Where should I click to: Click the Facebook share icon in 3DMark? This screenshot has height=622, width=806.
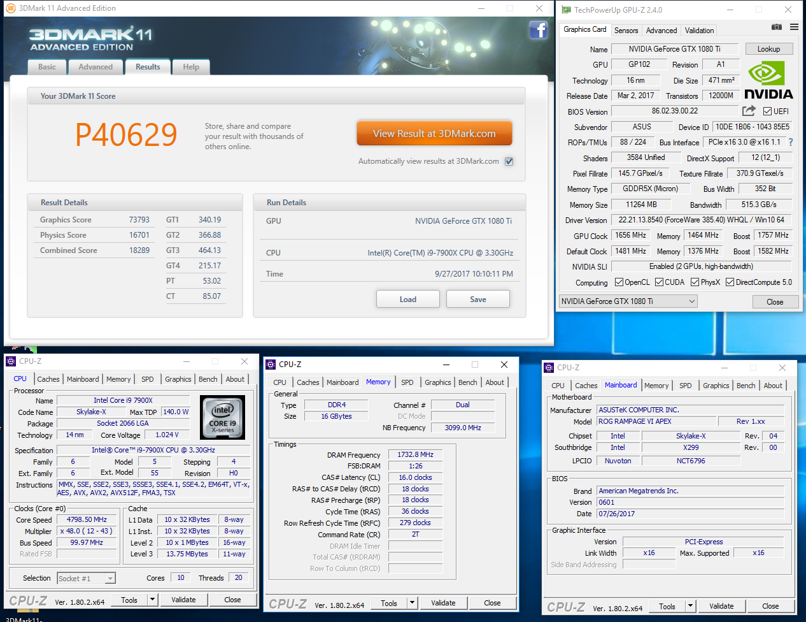539,30
